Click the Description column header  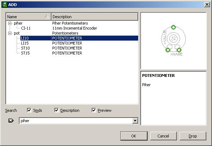click(95, 17)
